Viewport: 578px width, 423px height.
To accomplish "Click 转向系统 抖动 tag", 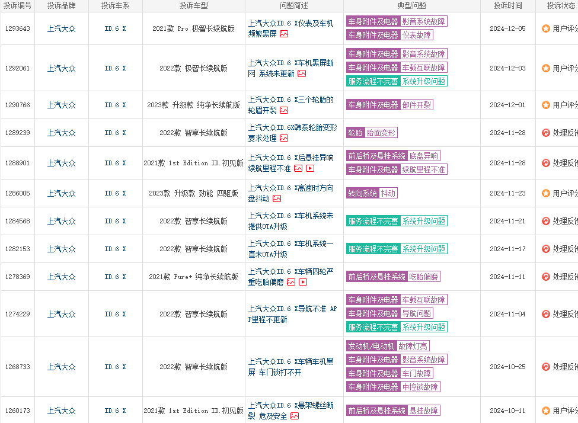I will pos(372,193).
